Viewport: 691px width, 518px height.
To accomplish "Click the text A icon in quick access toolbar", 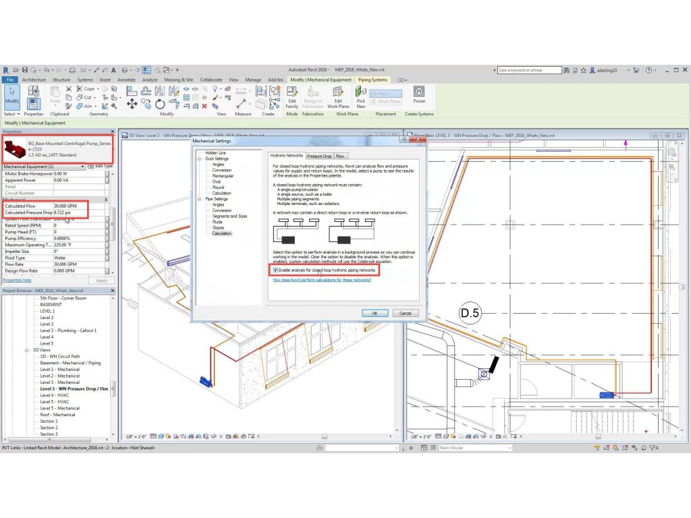I will tap(113, 70).
